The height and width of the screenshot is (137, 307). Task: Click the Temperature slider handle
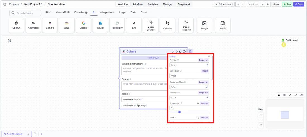[179, 112]
